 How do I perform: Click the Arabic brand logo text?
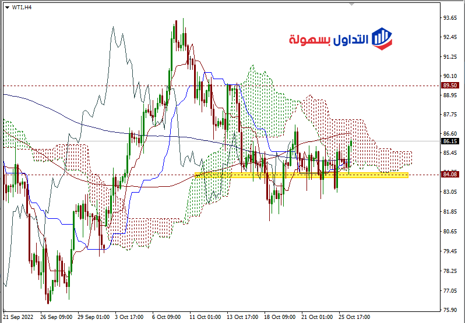(x=329, y=40)
